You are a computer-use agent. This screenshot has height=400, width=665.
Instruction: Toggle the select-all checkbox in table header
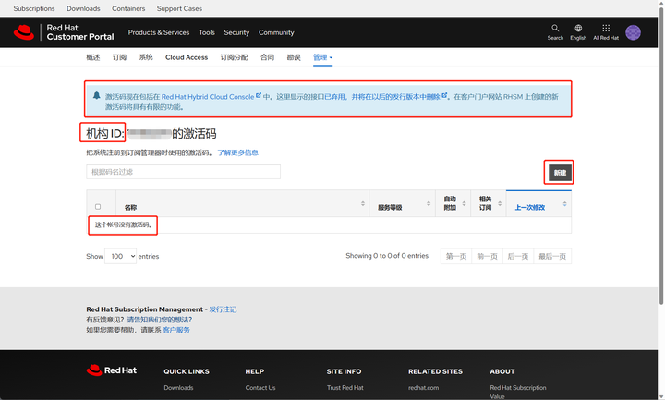coord(98,207)
